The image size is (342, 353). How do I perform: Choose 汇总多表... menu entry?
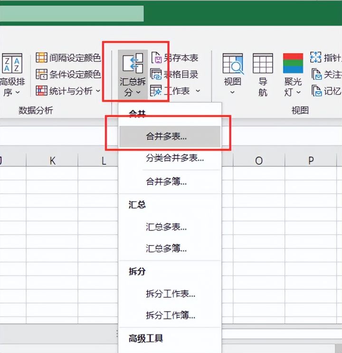(170, 227)
